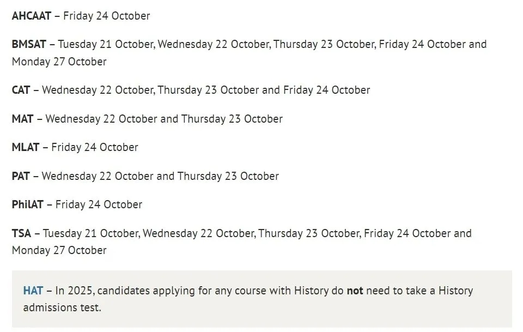The image size is (523, 332).
Task: Click the bold PAT label
Action: 21,176
